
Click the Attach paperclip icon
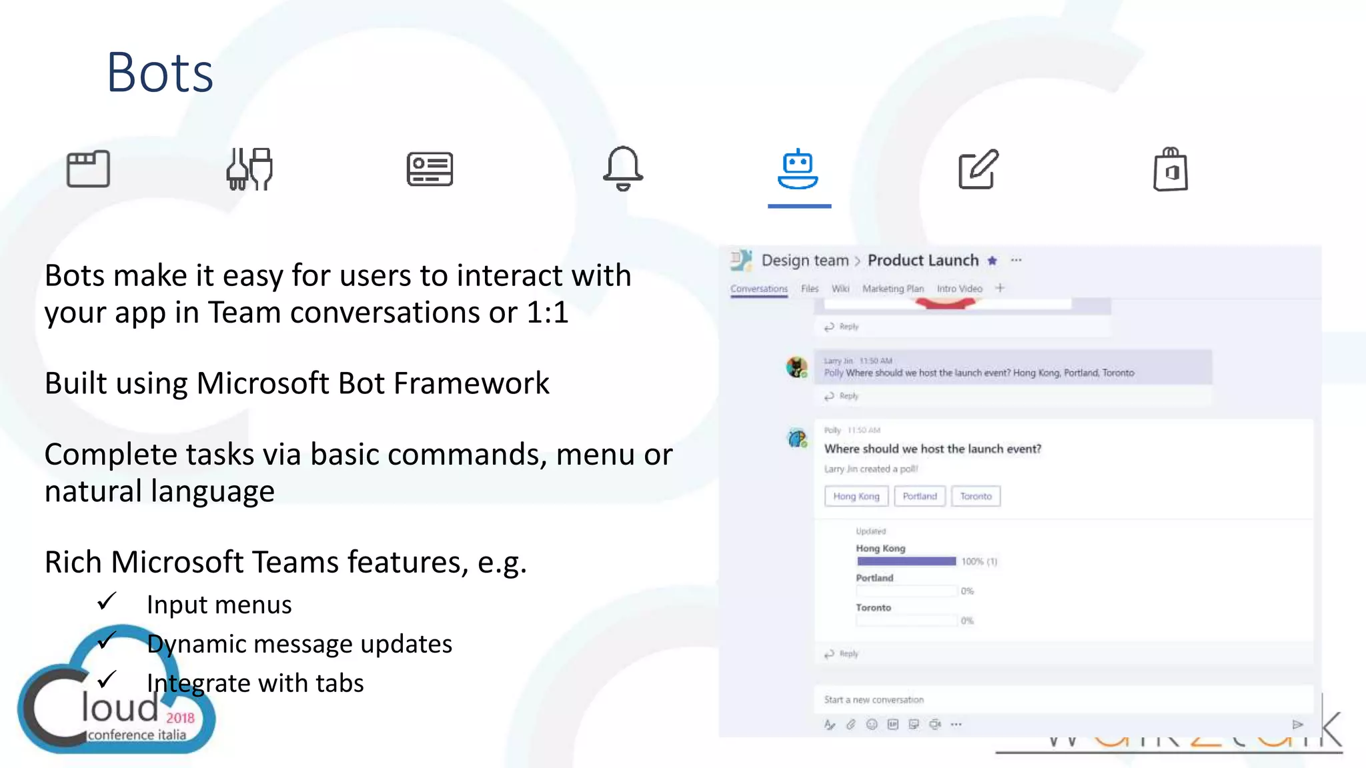click(x=850, y=725)
